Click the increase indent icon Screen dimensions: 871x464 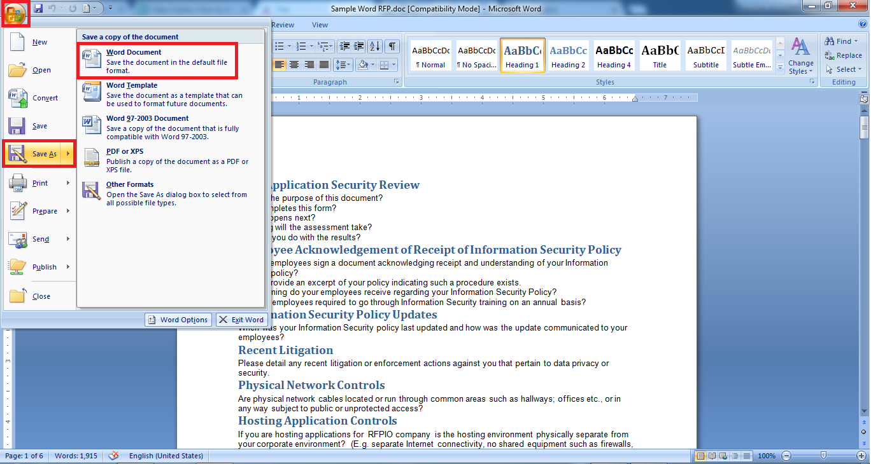(x=359, y=46)
